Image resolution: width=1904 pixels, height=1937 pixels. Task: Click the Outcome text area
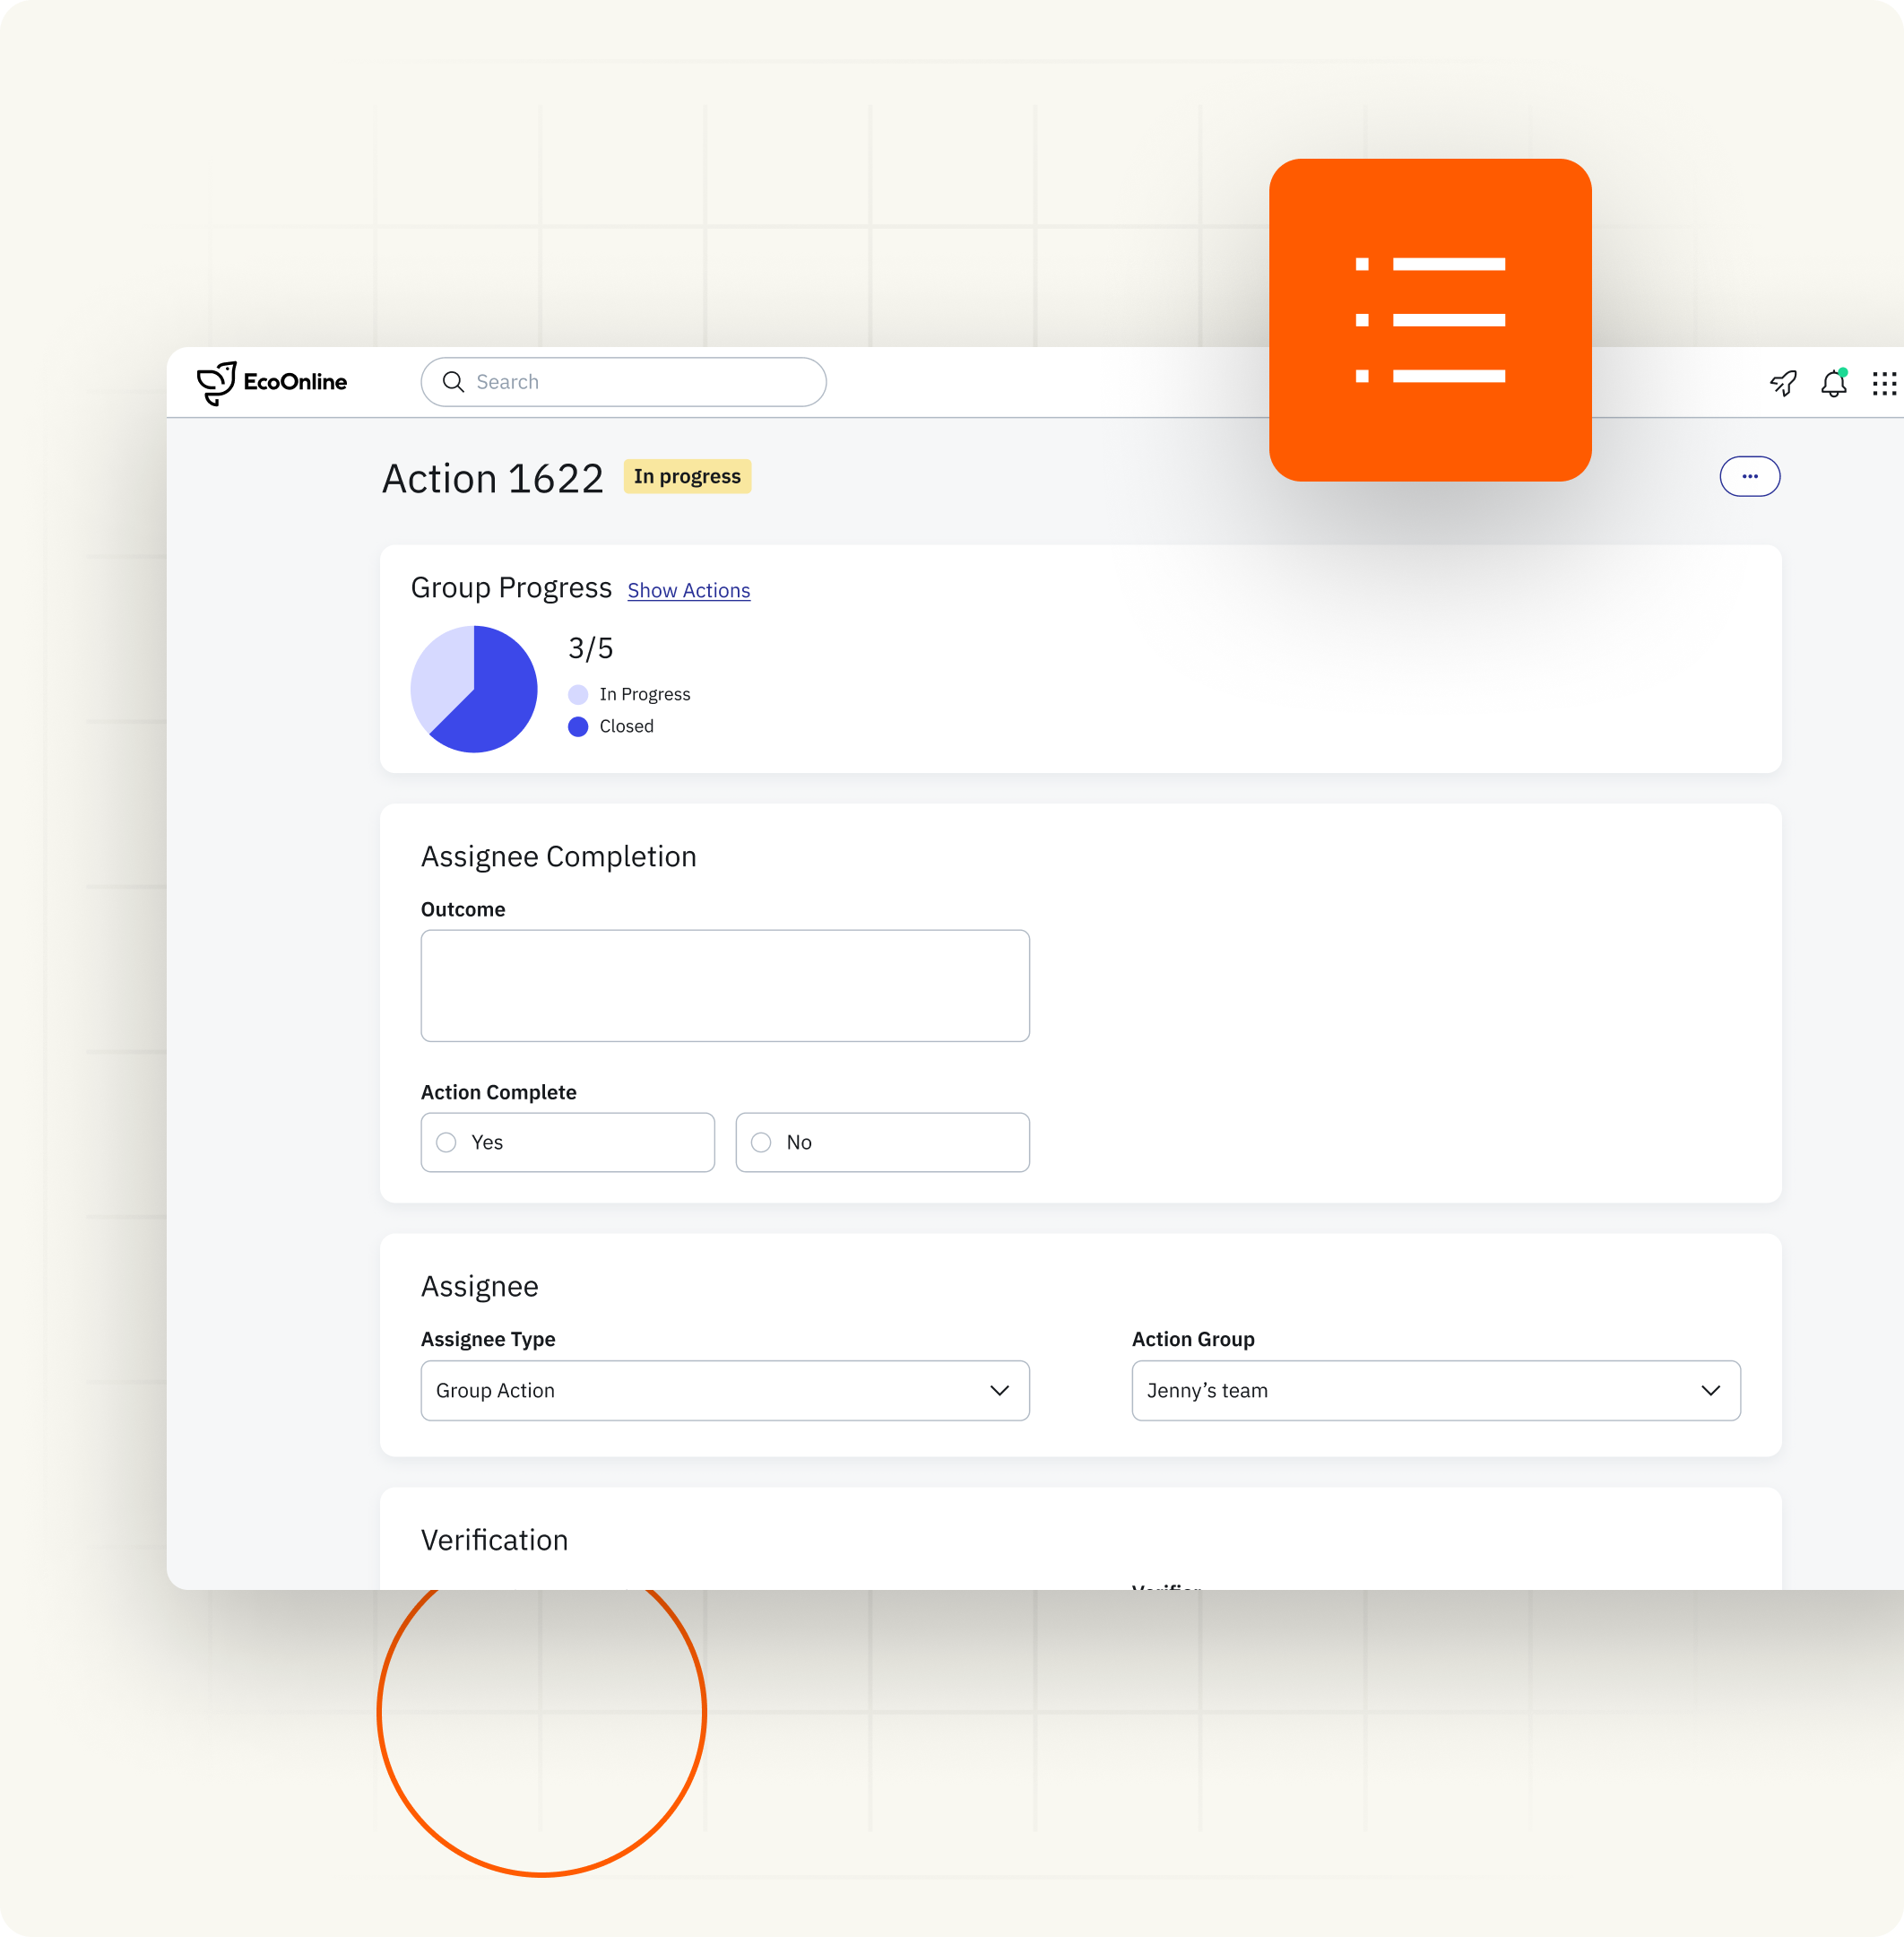(x=724, y=986)
